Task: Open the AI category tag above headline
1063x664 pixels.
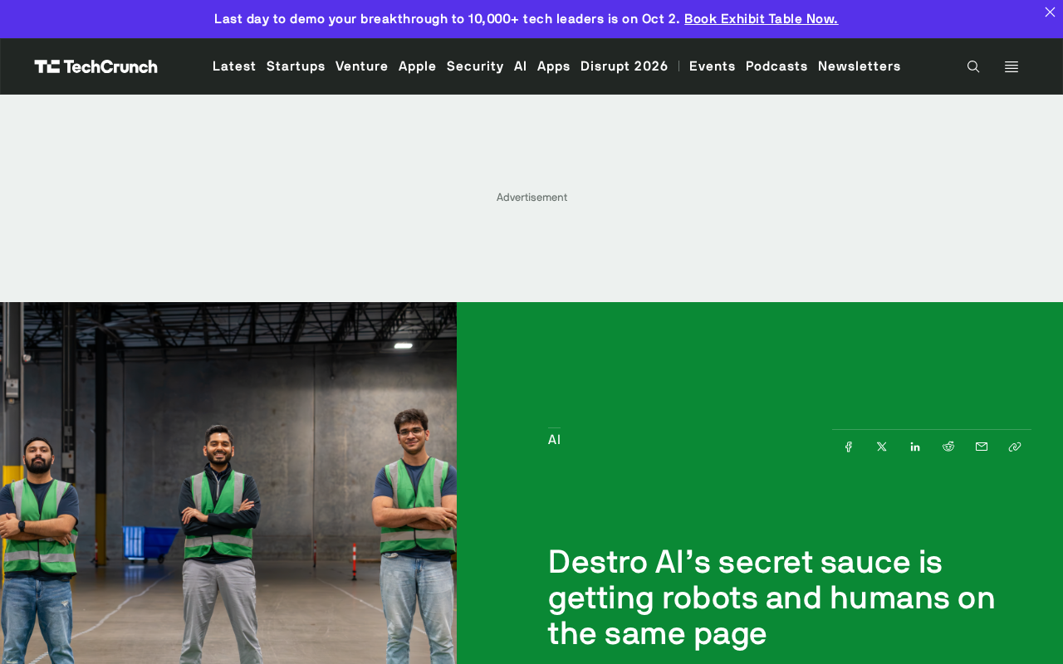Action: click(x=554, y=440)
